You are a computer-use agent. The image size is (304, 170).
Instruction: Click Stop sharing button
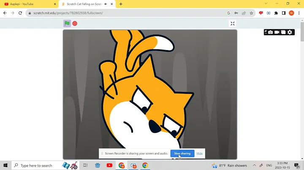[182, 154]
